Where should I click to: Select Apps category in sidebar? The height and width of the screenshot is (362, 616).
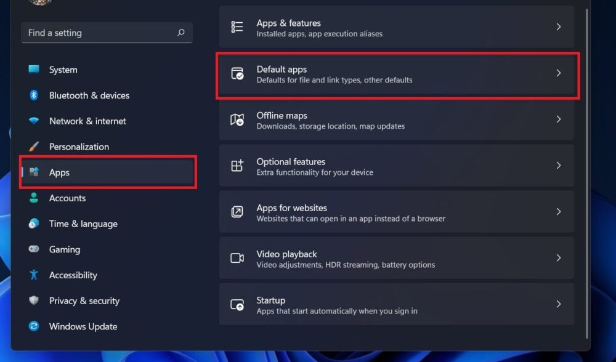coord(107,172)
